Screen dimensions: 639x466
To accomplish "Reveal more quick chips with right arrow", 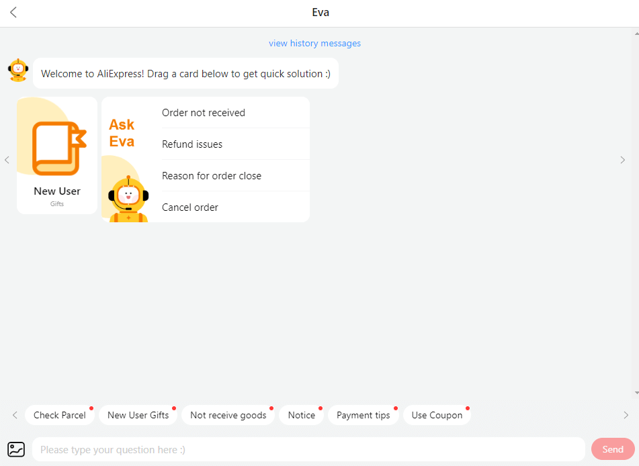I will (626, 415).
